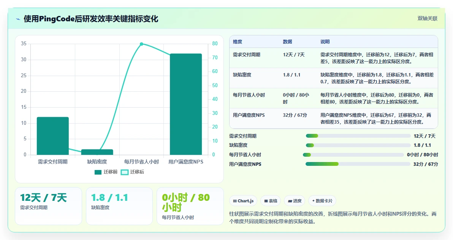Click the paragraph starting with 柱状图展示需求交付周期
453x240 pixels.
tap(333, 218)
